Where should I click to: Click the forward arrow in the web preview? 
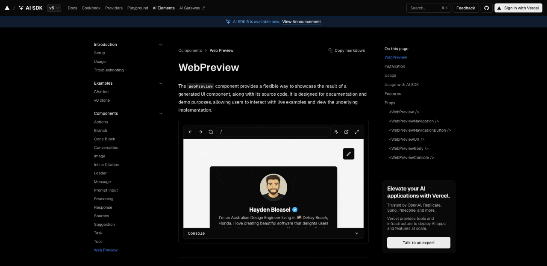pyautogui.click(x=200, y=132)
